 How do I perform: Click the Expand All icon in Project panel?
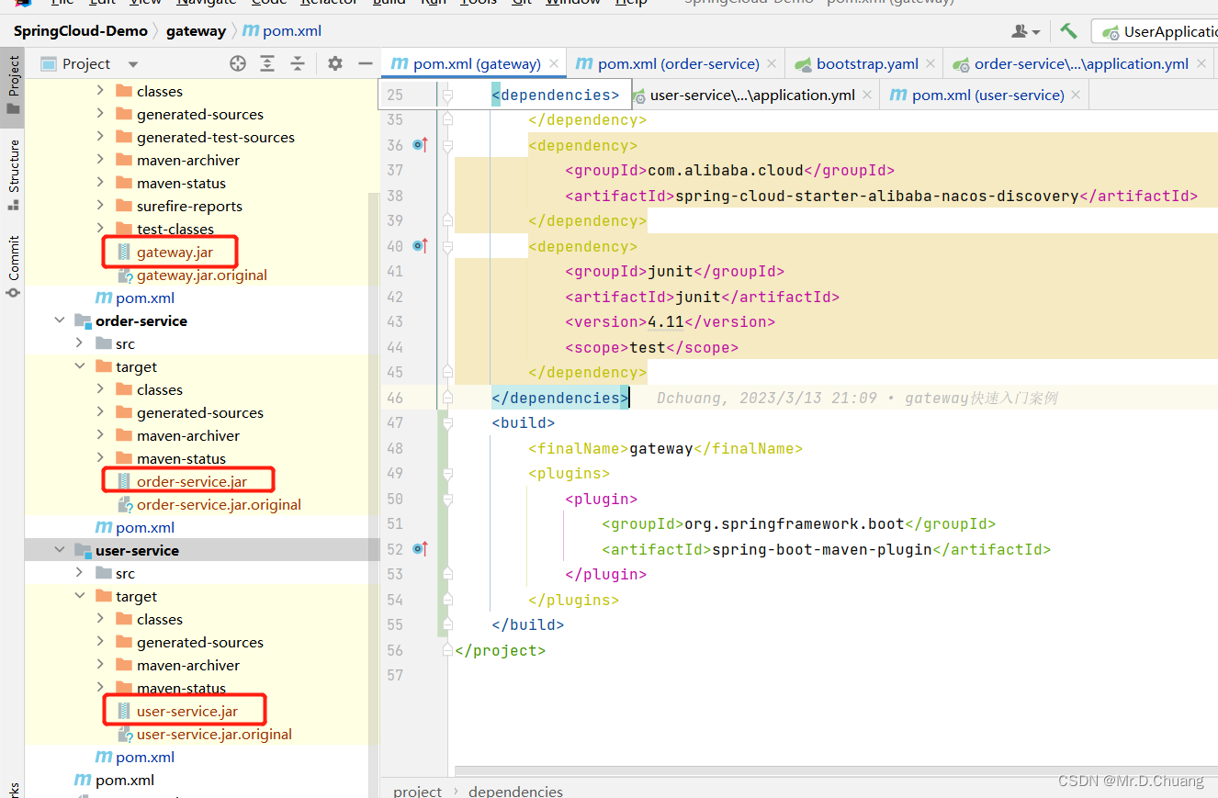coord(267,63)
